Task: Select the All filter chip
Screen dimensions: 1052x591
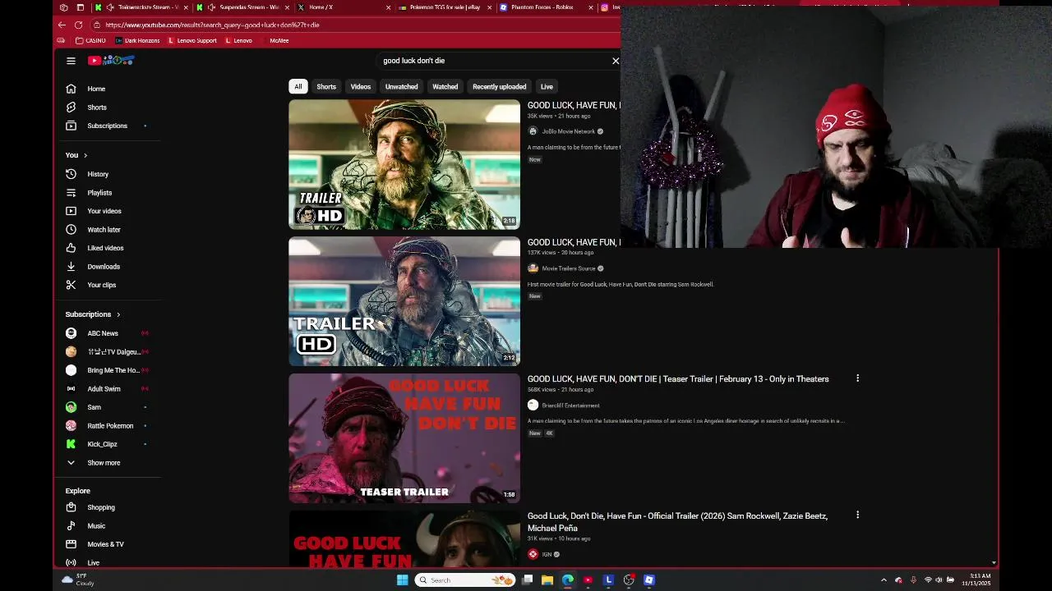Action: click(x=298, y=86)
